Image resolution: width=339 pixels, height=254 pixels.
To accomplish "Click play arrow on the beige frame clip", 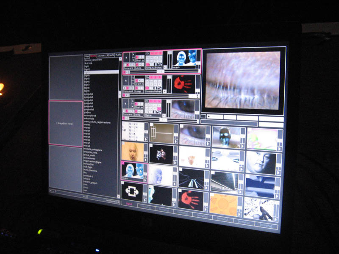I will pyautogui.click(x=176, y=141).
